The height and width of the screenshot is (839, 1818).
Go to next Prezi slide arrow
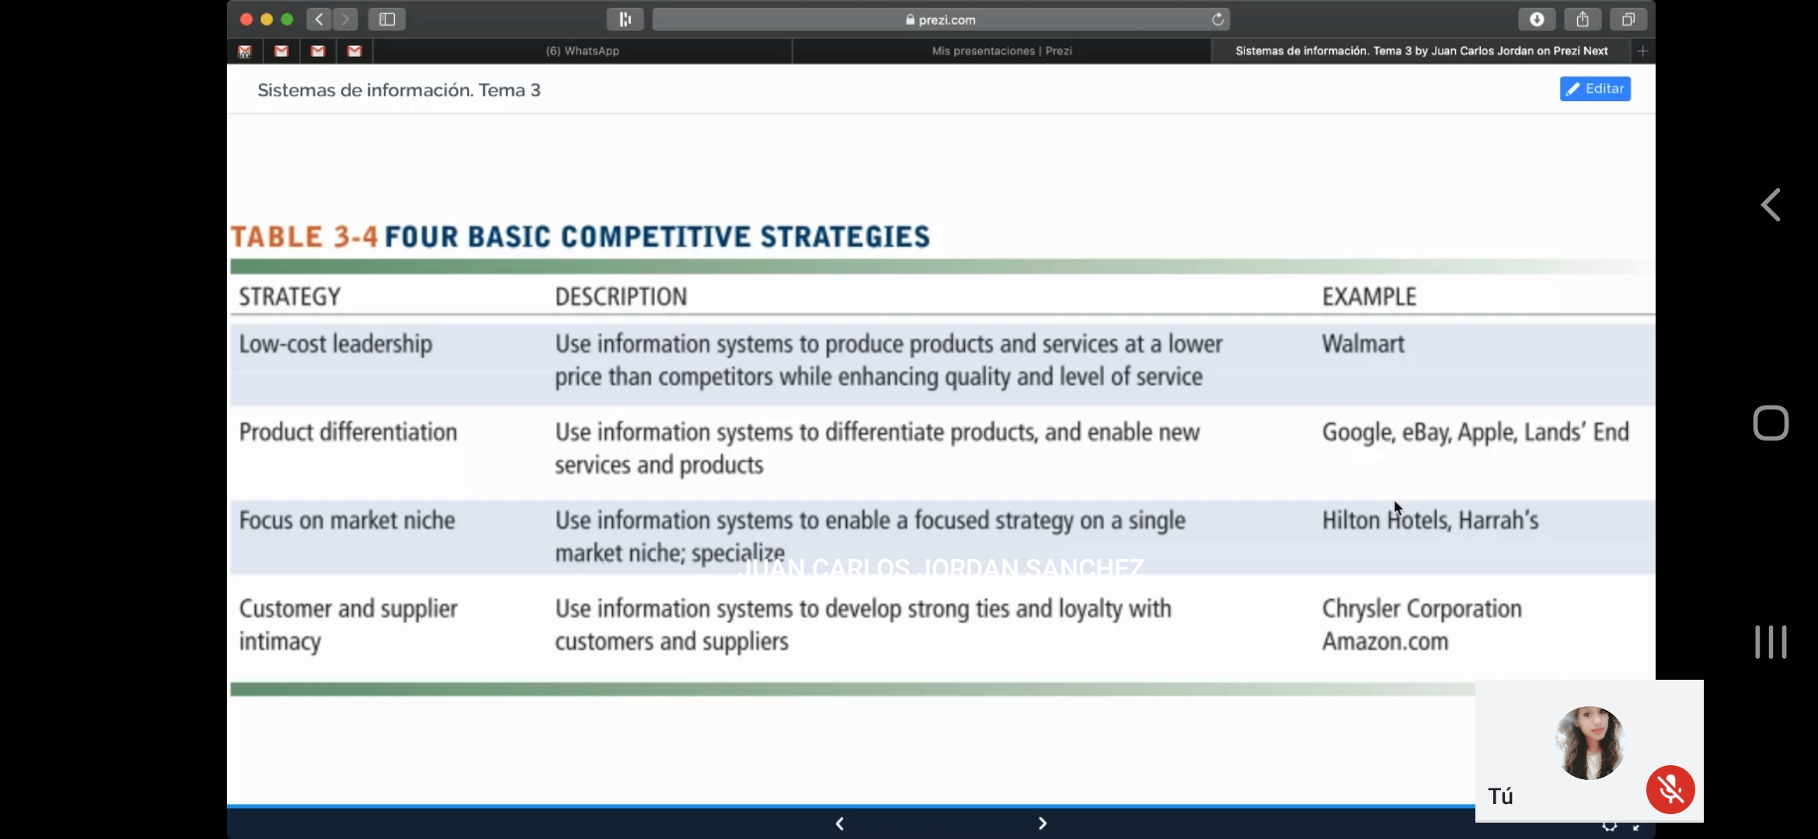(x=1043, y=823)
